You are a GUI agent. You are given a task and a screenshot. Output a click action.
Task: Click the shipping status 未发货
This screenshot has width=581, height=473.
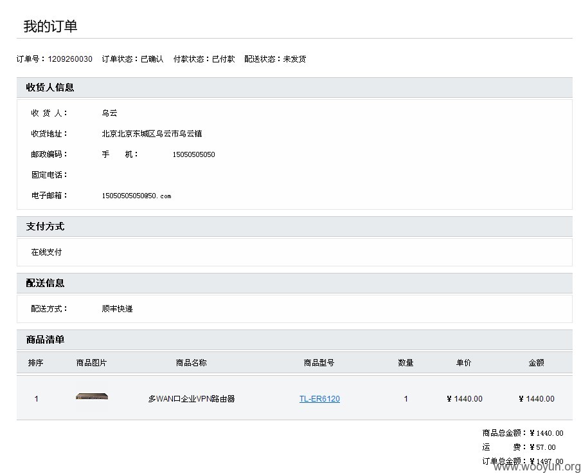pyautogui.click(x=294, y=59)
